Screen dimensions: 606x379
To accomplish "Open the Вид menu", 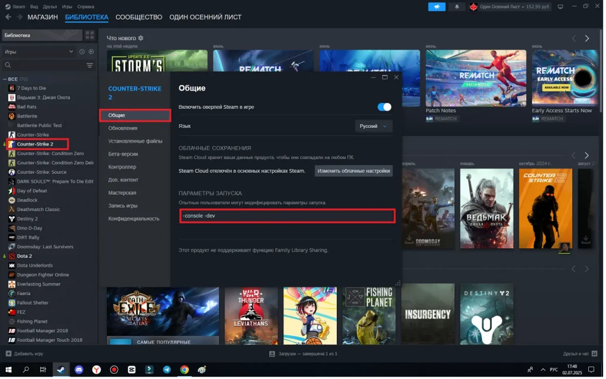I will point(34,7).
